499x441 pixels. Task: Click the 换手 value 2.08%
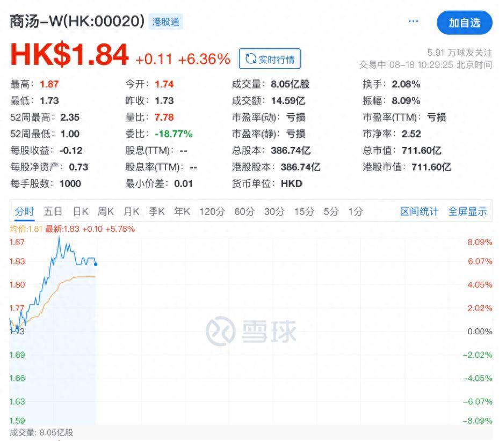point(406,84)
